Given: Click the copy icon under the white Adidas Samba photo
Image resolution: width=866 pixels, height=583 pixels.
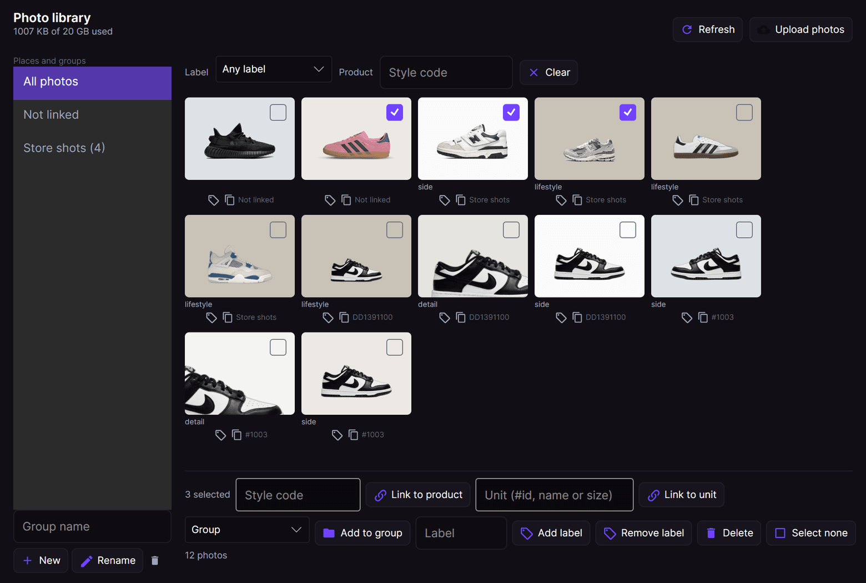Looking at the screenshot, I should click(x=693, y=200).
